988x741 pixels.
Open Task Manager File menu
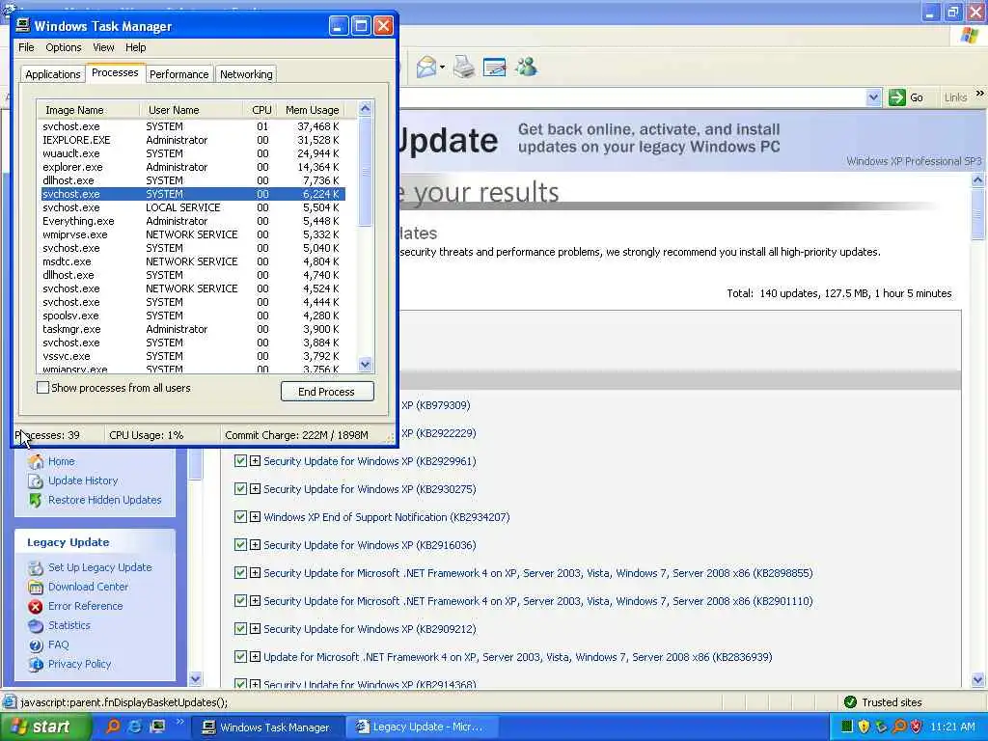click(x=26, y=47)
